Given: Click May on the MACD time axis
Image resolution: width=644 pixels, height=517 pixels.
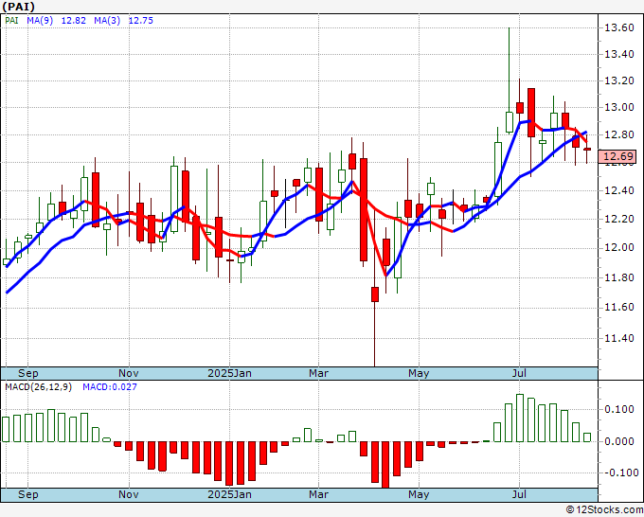Looking at the screenshot, I should 419,494.
